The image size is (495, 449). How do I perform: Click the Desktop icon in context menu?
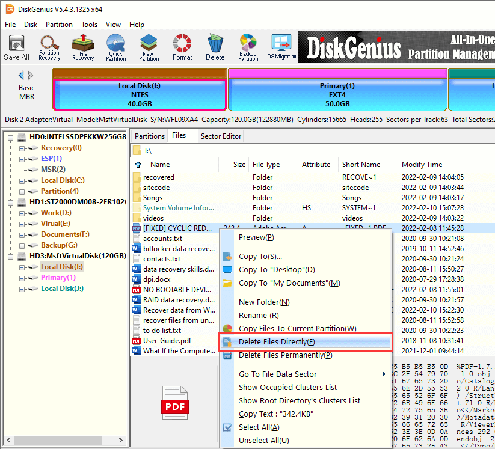click(227, 270)
